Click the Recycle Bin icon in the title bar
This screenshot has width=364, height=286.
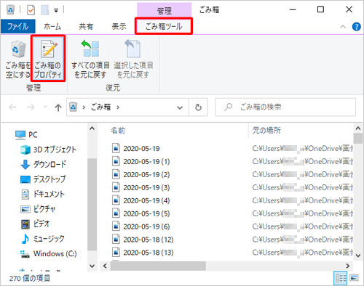click(10, 9)
